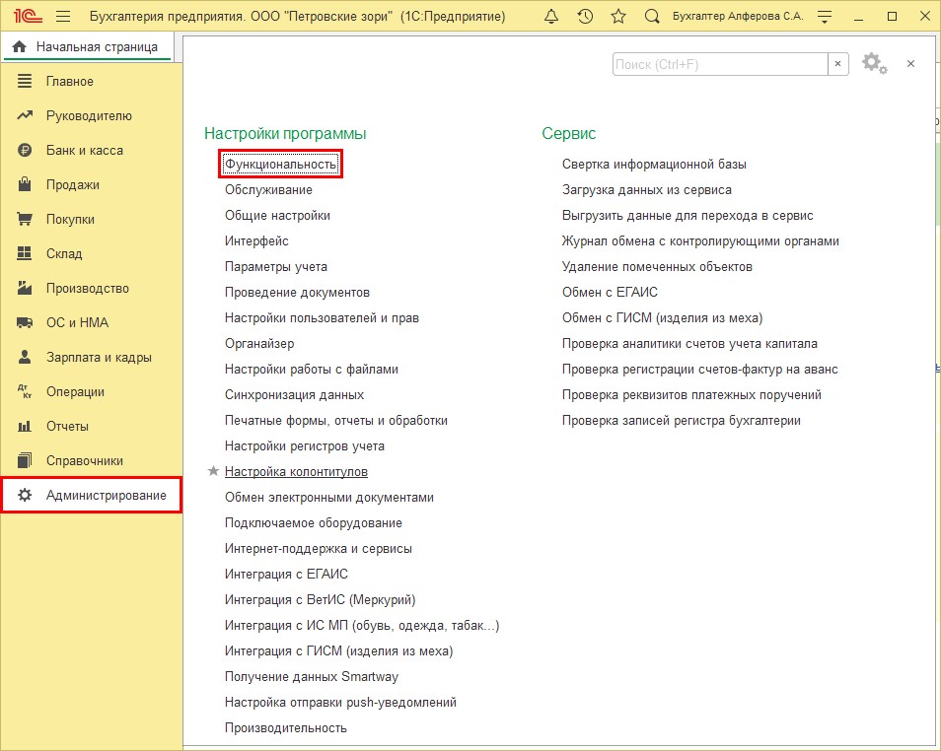Open Руководителю section
The width and height of the screenshot is (941, 751).
click(x=89, y=115)
